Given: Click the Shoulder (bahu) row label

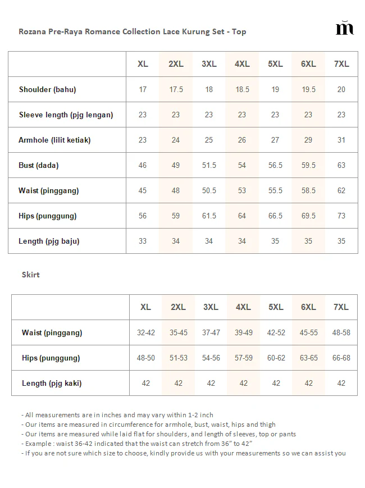Looking at the screenshot, I should click(x=47, y=90).
